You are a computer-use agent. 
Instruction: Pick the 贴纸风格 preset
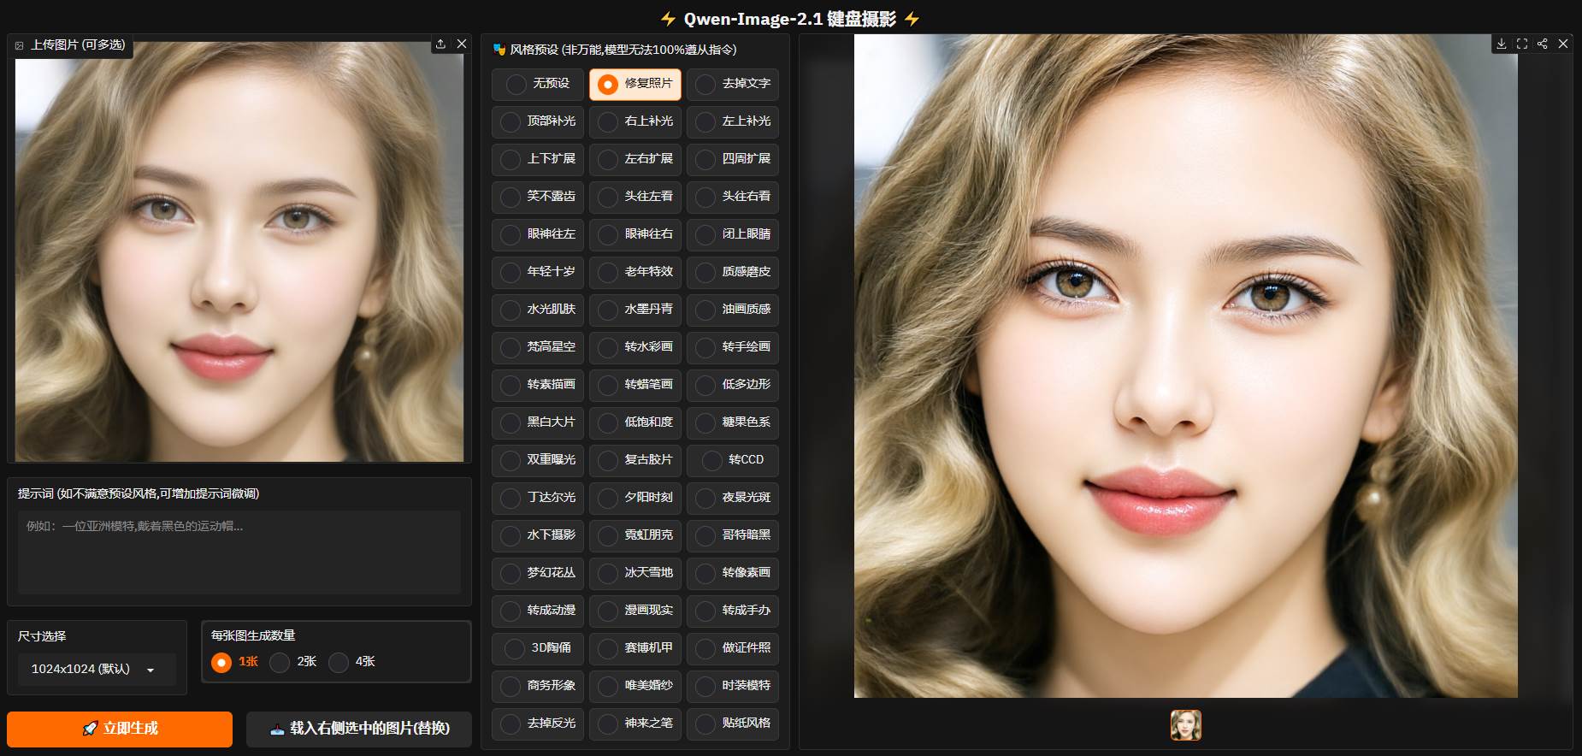click(733, 724)
